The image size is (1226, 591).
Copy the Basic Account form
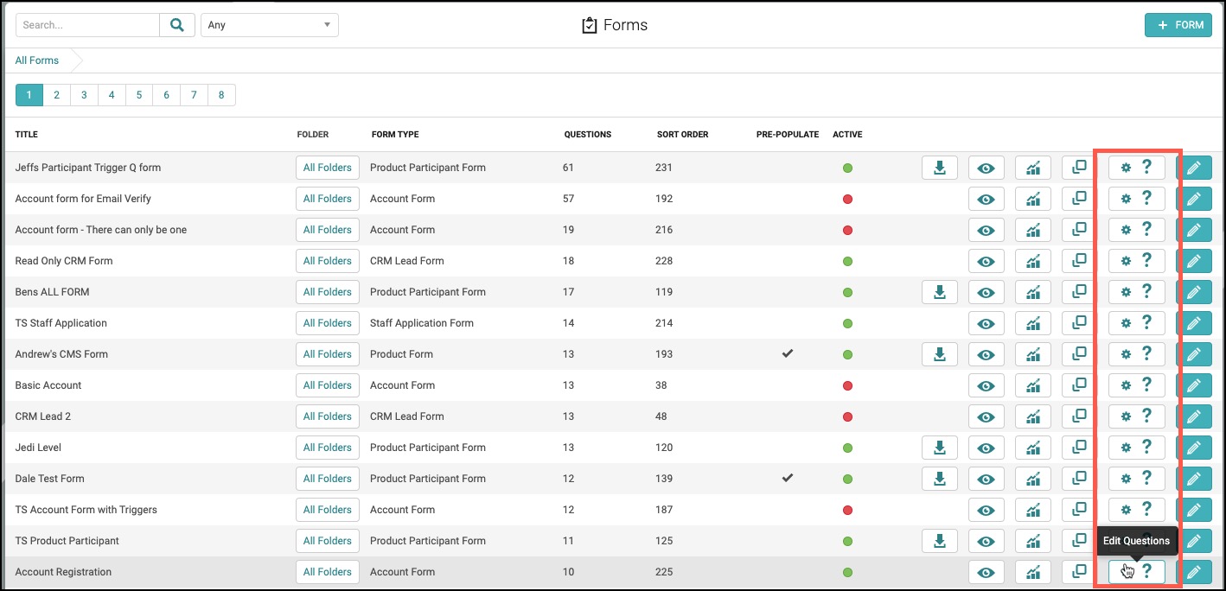(x=1079, y=385)
